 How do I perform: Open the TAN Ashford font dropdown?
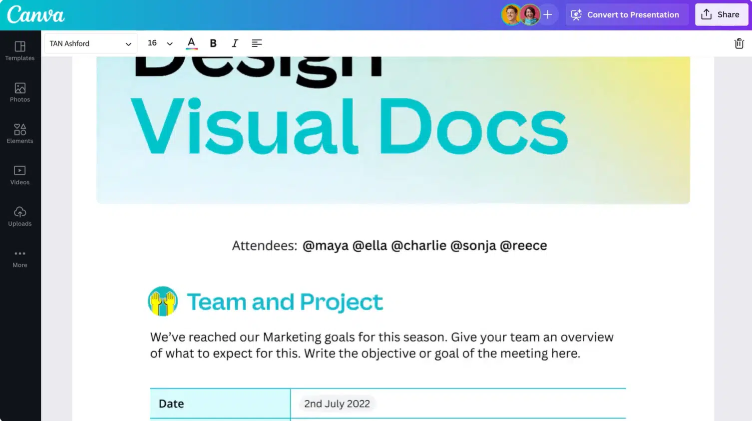[90, 43]
